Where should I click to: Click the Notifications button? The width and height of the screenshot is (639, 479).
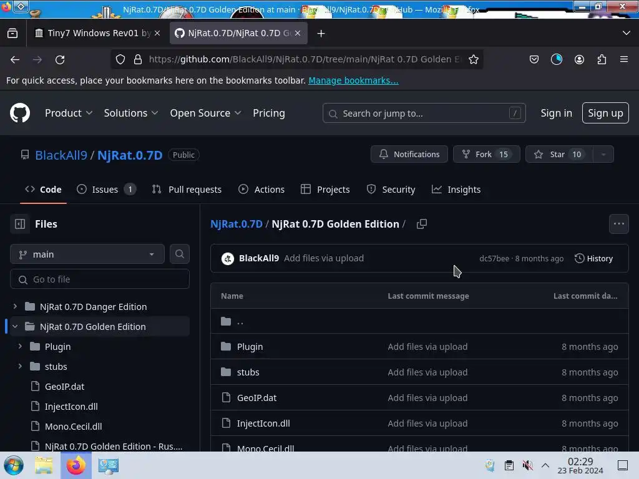(409, 155)
